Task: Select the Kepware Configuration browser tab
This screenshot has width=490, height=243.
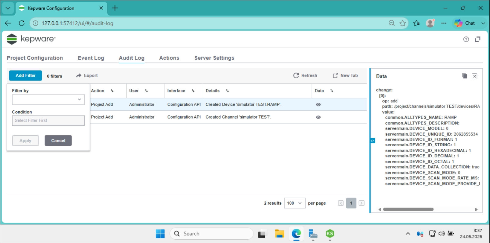Action: 61,8
